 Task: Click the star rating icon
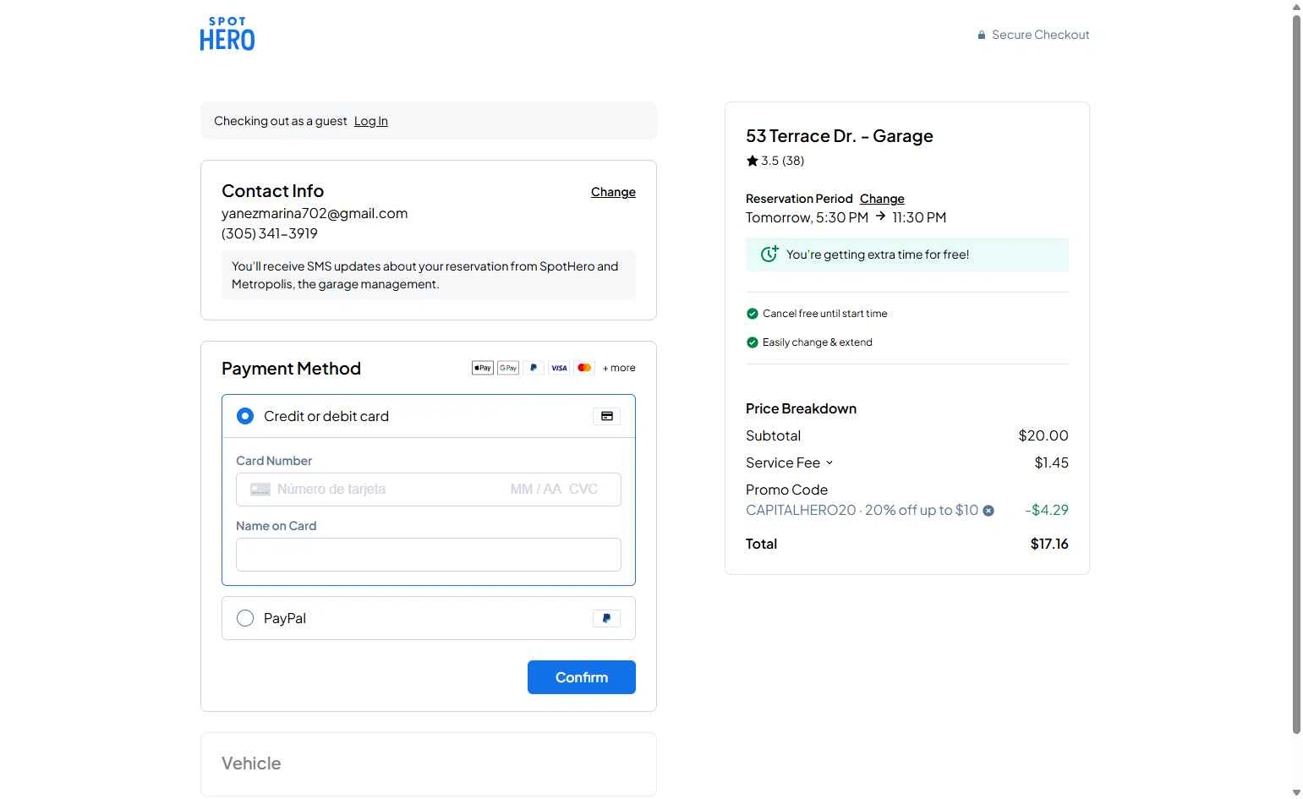pyautogui.click(x=752, y=161)
